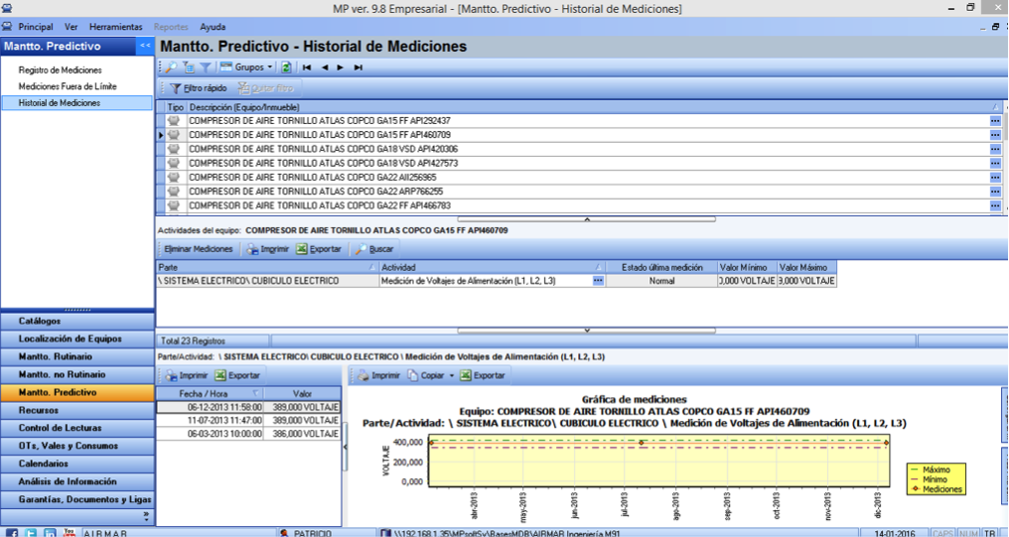Select row GA18 VSD API420306
The height and width of the screenshot is (537, 1009).
point(579,149)
